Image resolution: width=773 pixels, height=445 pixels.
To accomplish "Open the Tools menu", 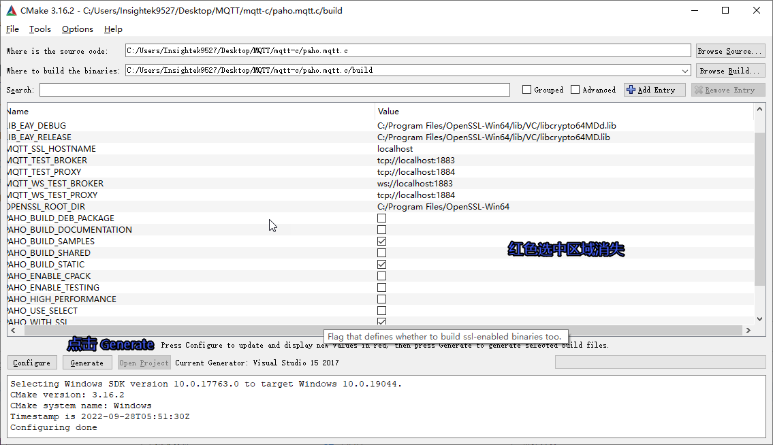I will (x=40, y=29).
